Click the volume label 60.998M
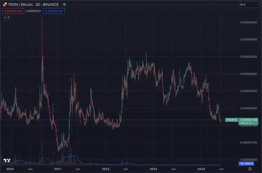Screen dimensions: 262x173 [x=246, y=164]
